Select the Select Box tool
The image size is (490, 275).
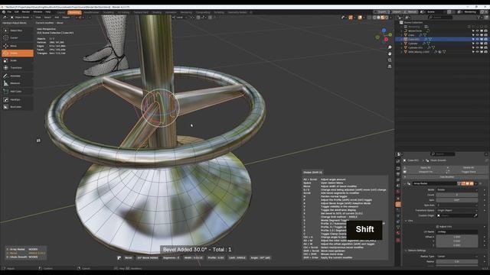point(17,31)
